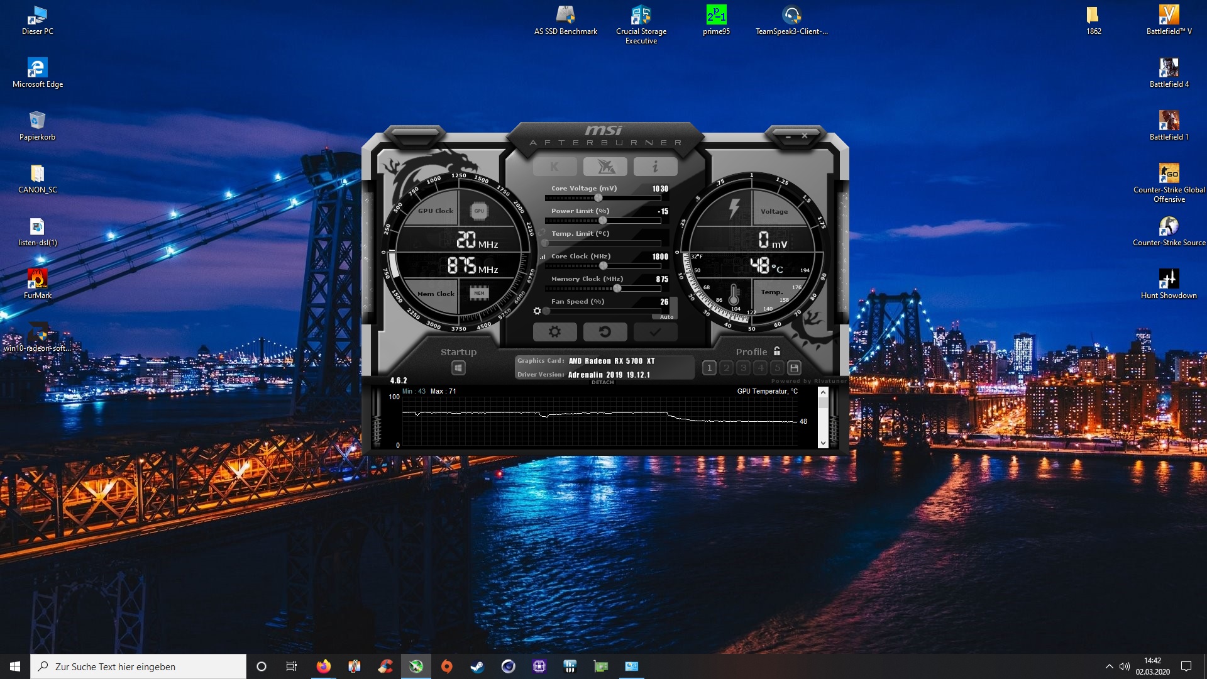Click the OC Scanner jet icon
Image resolution: width=1207 pixels, height=679 pixels.
605,167
